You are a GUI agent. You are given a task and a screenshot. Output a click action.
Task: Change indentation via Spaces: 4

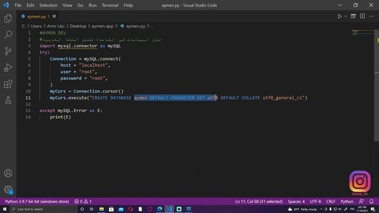296,201
